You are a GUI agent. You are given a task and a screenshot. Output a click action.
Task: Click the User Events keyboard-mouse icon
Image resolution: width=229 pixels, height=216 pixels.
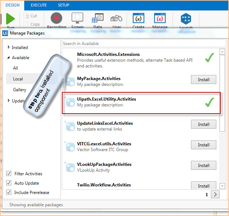pos(116,18)
